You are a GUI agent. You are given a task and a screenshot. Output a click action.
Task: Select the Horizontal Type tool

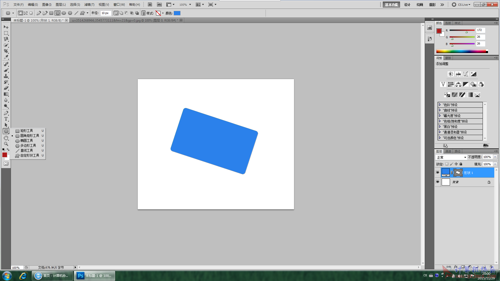pyautogui.click(x=6, y=119)
